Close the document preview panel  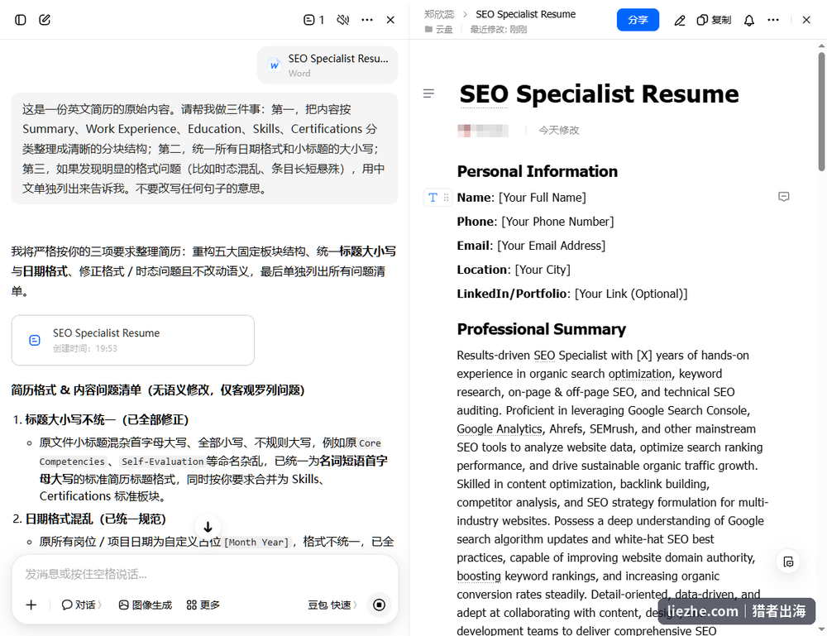click(806, 20)
